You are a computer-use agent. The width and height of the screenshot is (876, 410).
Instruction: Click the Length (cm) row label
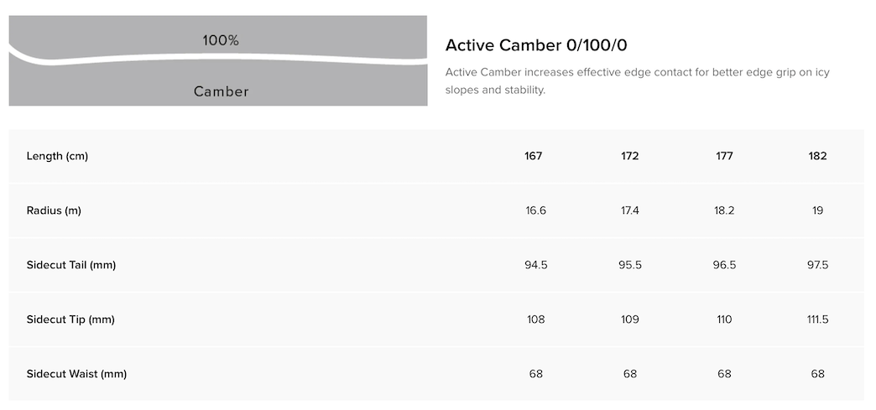(57, 156)
